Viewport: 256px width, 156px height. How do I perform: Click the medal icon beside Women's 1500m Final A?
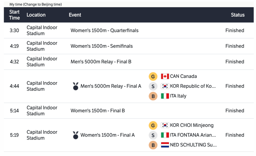pos(76,135)
